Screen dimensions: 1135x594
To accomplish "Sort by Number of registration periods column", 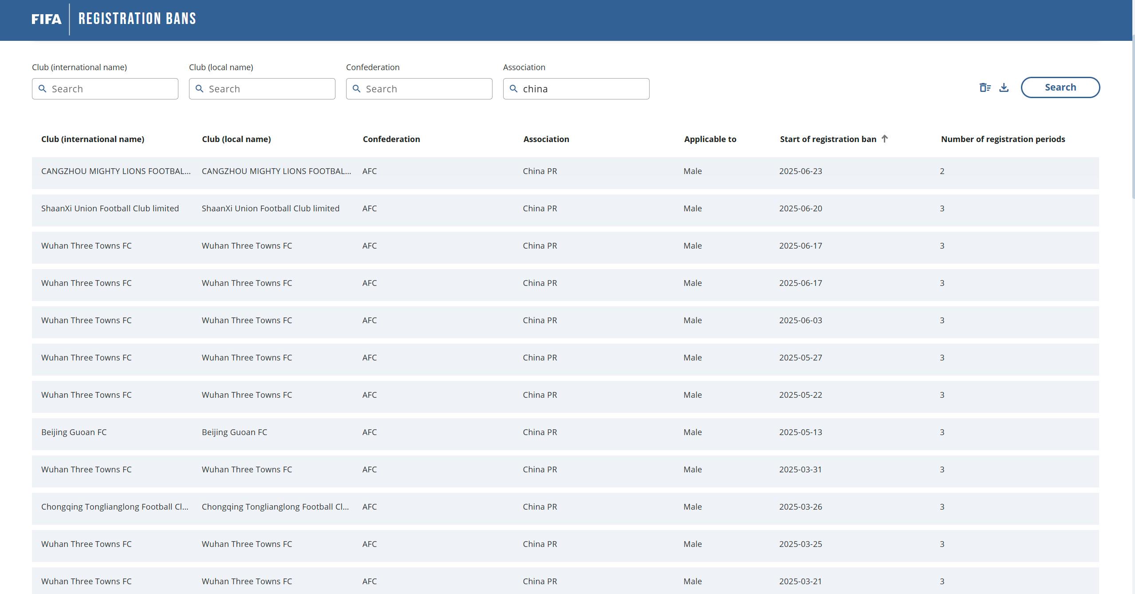I will pyautogui.click(x=1002, y=139).
